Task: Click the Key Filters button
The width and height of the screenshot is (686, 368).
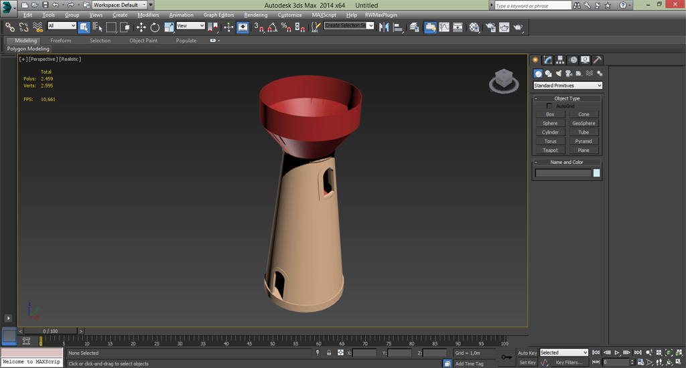Action: click(569, 363)
